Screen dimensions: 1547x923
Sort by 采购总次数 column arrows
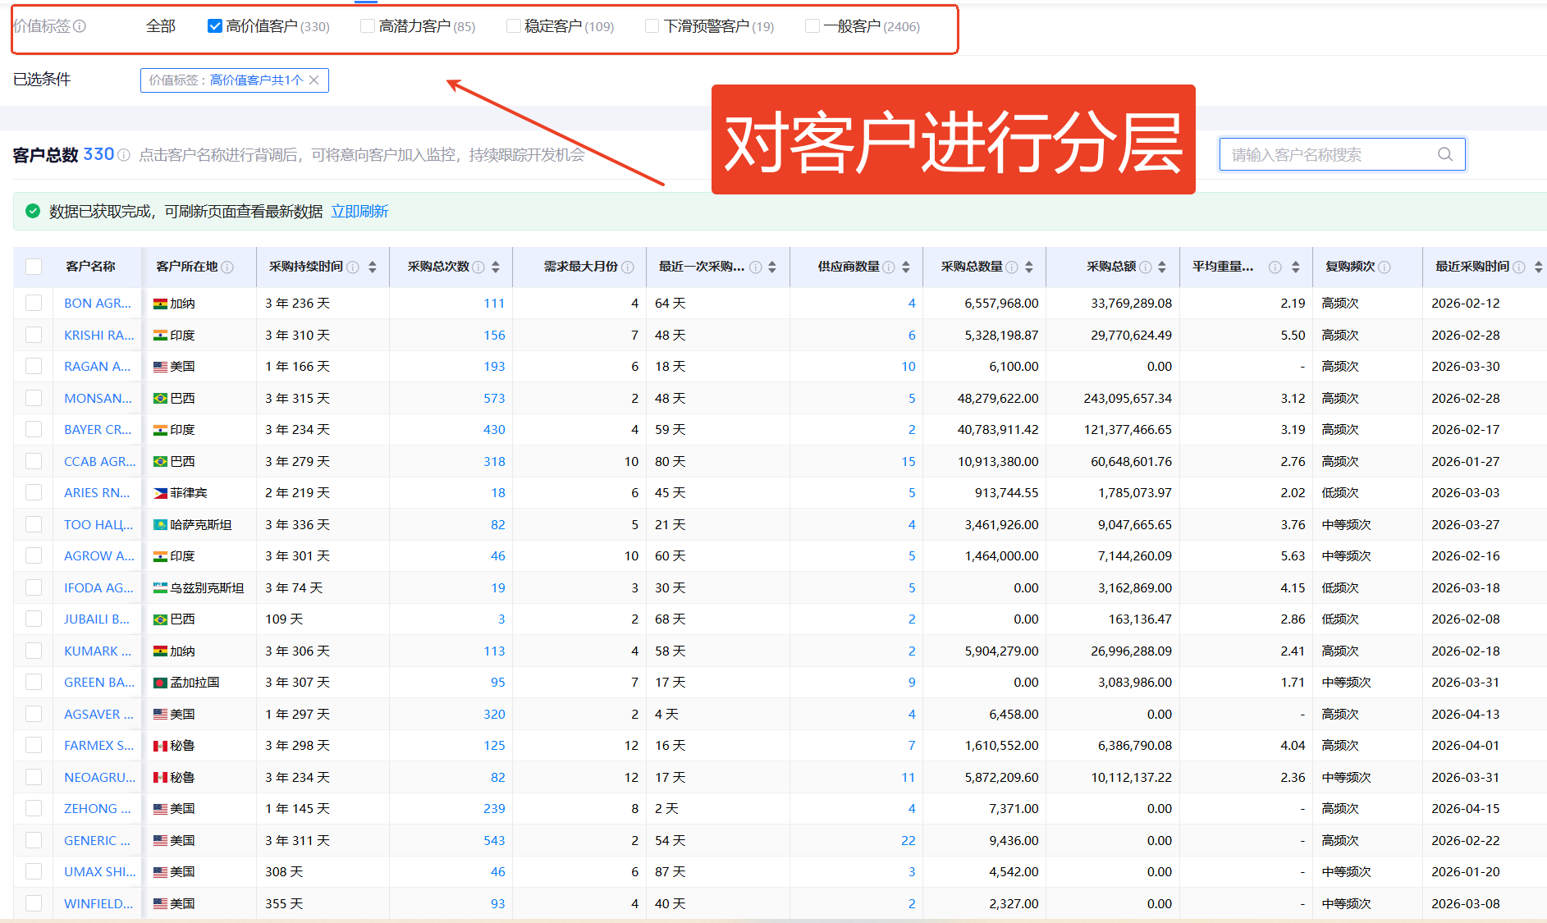coord(496,267)
